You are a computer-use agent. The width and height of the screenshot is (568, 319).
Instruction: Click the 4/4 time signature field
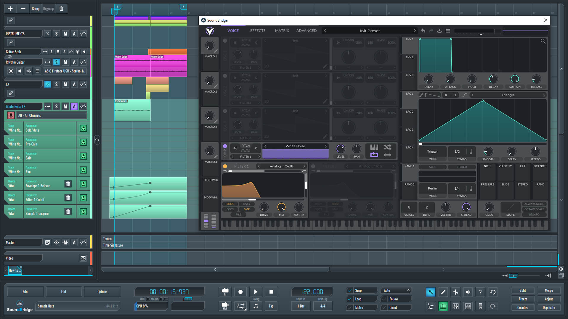[x=322, y=306]
